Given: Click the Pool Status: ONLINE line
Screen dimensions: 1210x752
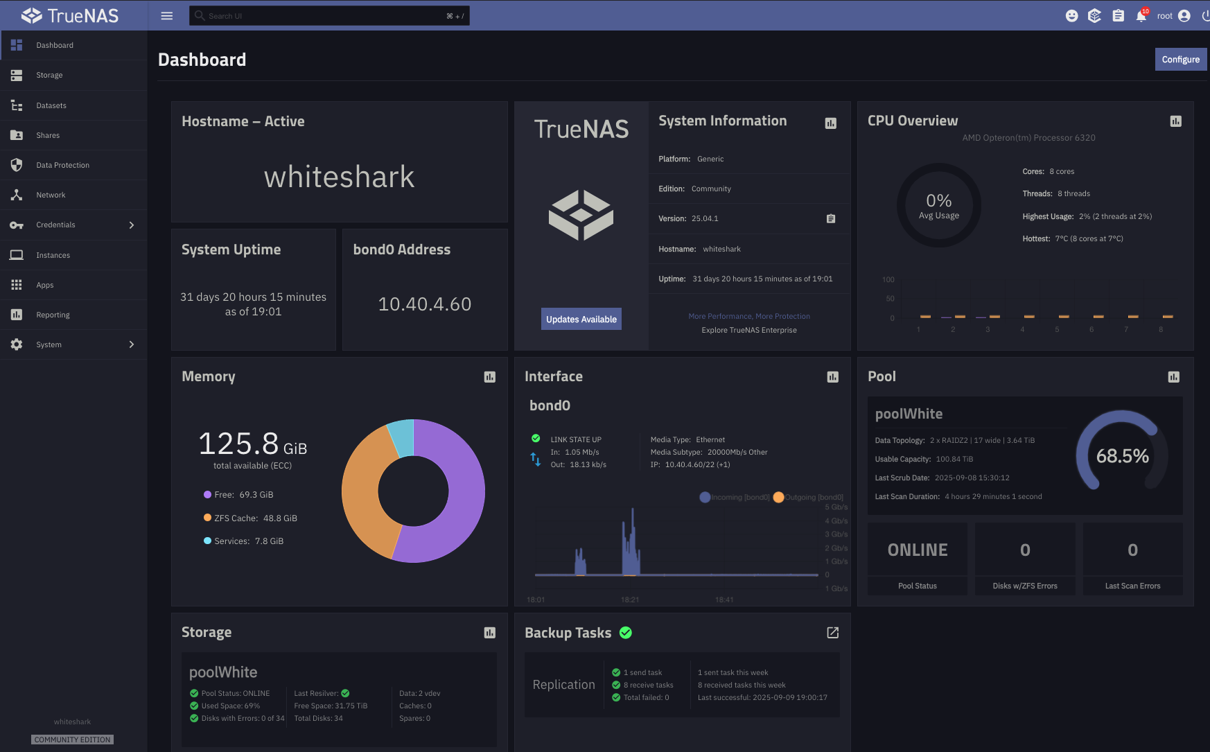Looking at the screenshot, I should 230,693.
